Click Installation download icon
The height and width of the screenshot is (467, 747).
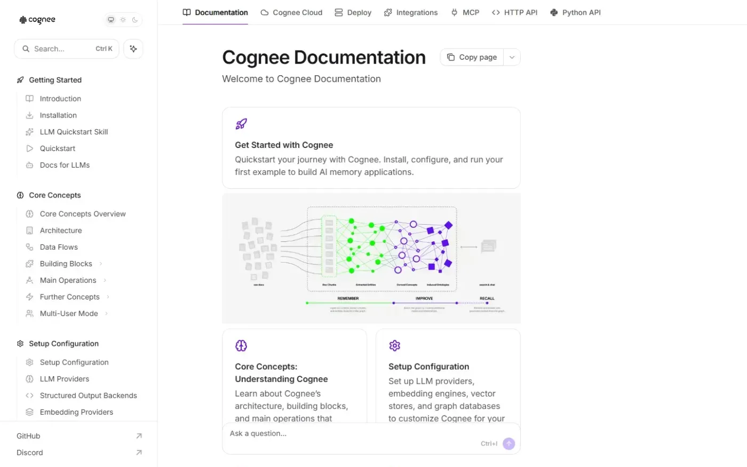(x=30, y=115)
